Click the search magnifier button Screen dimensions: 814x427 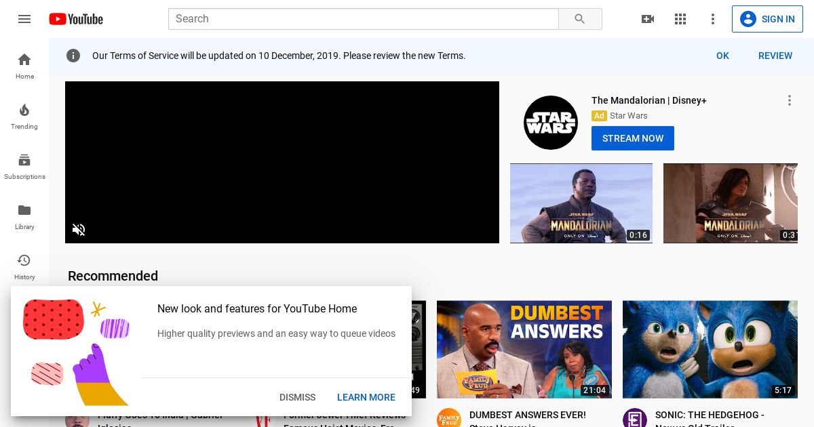580,19
